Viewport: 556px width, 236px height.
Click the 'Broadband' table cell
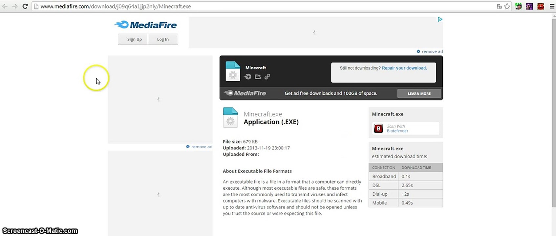click(x=384, y=176)
